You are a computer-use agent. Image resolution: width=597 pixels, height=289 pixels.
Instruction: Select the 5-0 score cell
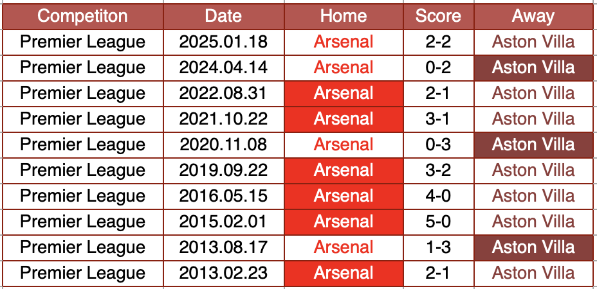(x=438, y=222)
